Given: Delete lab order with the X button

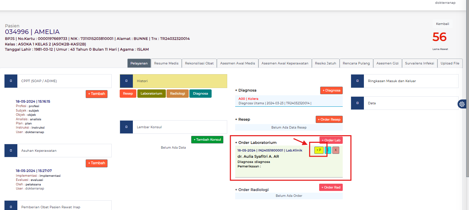Looking at the screenshot, I should point(335,150).
